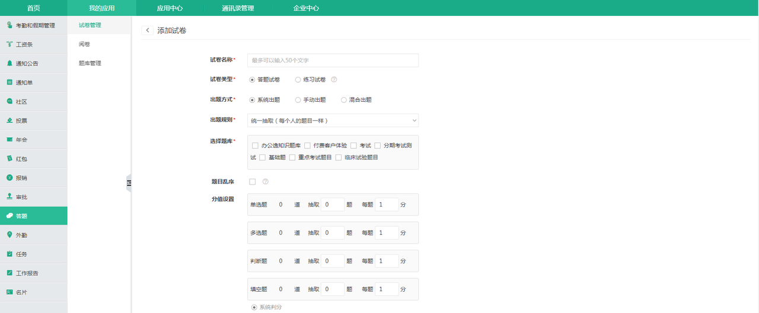Click the 投票 sidebar icon
This screenshot has height=313, width=759.
(x=9, y=120)
